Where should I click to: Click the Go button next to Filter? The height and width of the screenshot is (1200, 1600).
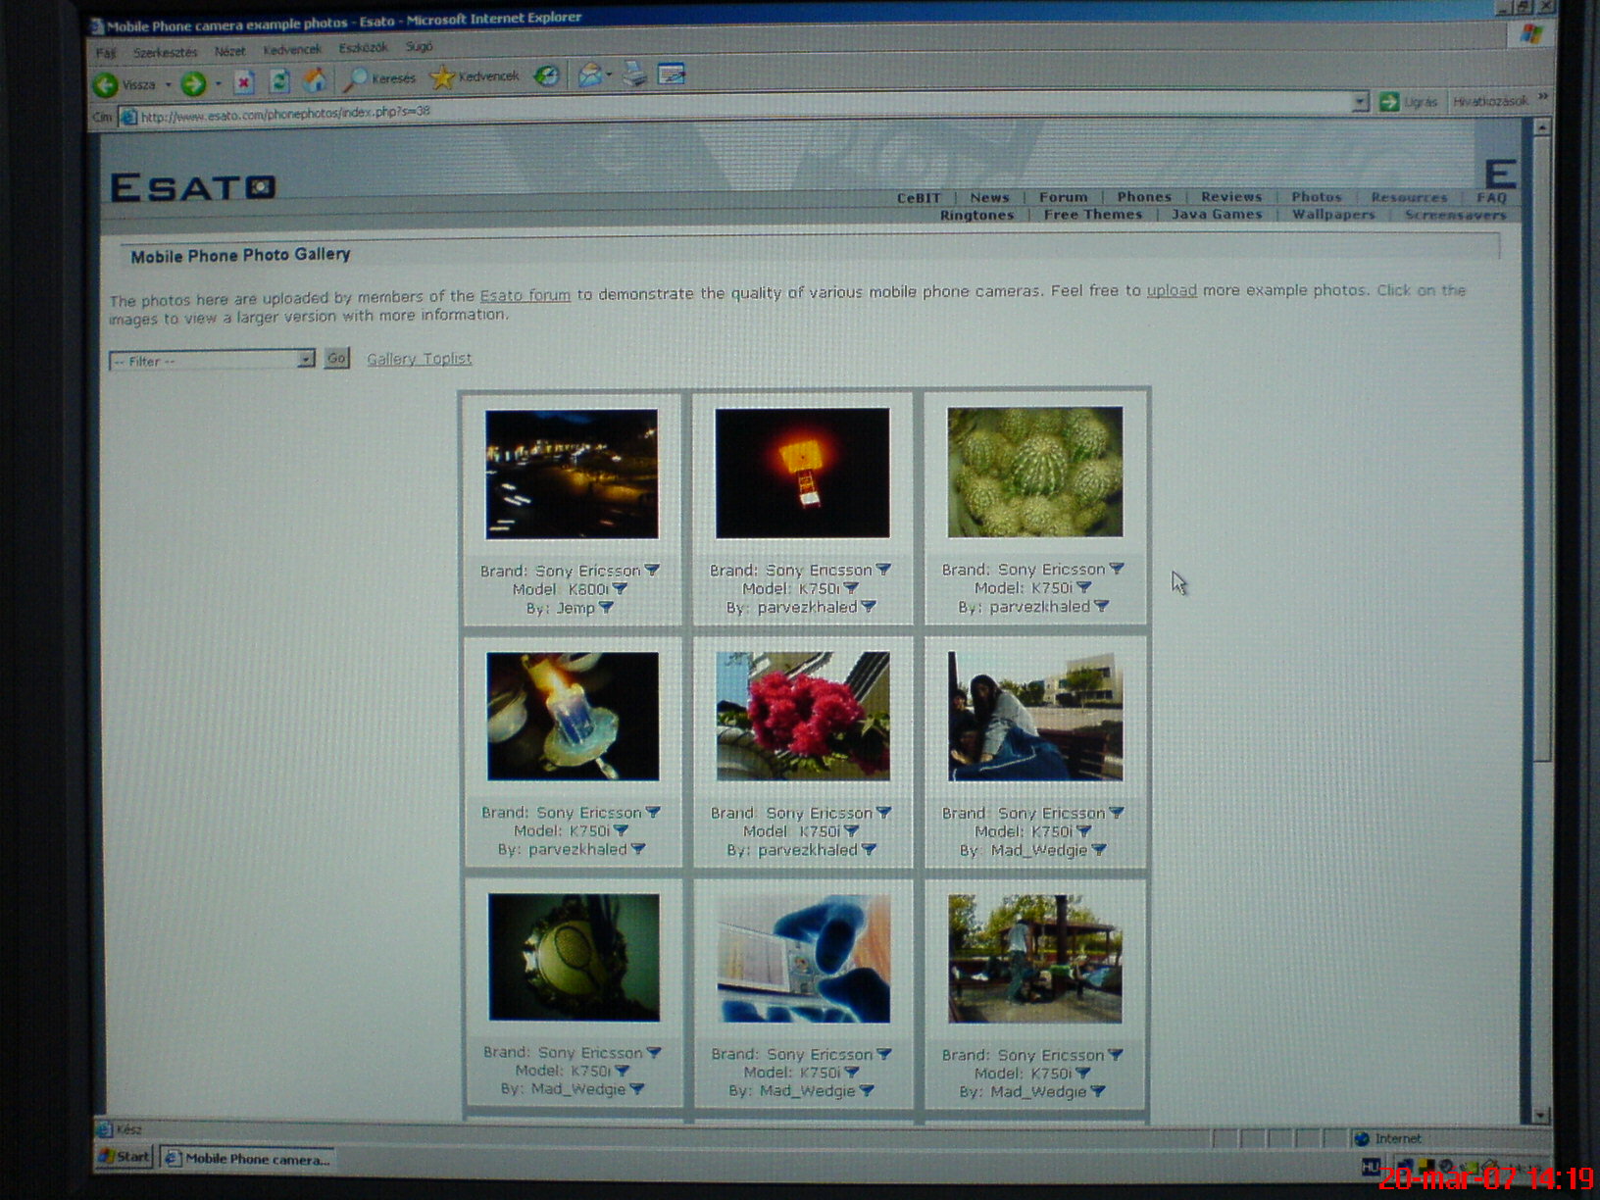(x=336, y=358)
